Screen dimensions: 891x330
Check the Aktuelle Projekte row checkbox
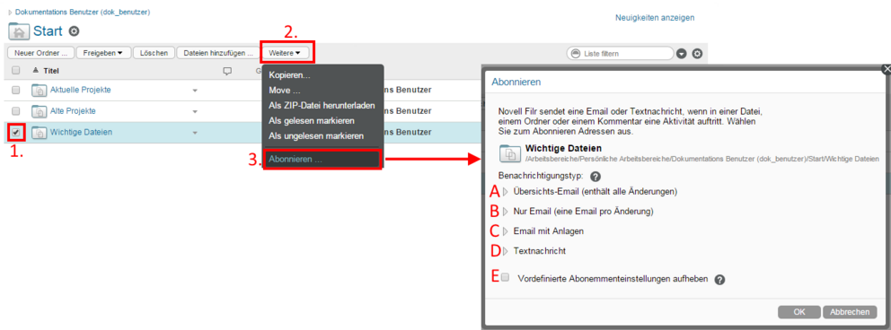point(16,90)
